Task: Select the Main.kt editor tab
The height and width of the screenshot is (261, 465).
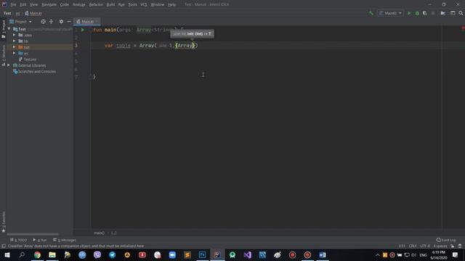Action: click(86, 22)
